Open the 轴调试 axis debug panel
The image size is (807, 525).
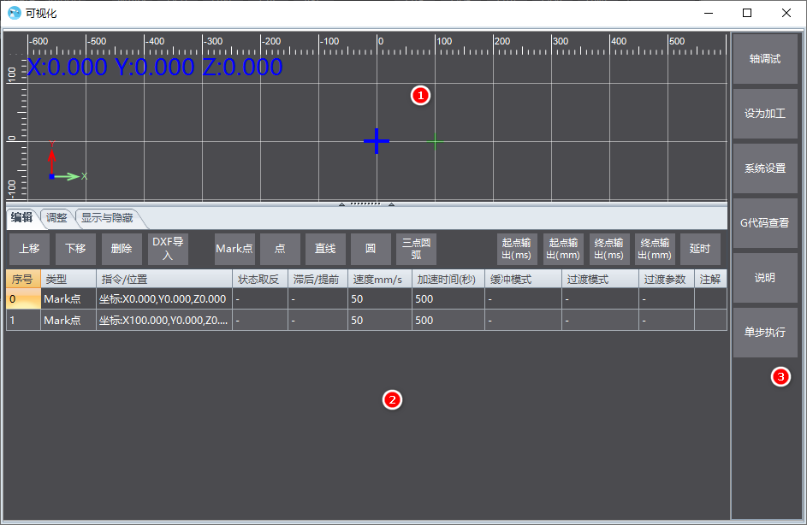765,59
